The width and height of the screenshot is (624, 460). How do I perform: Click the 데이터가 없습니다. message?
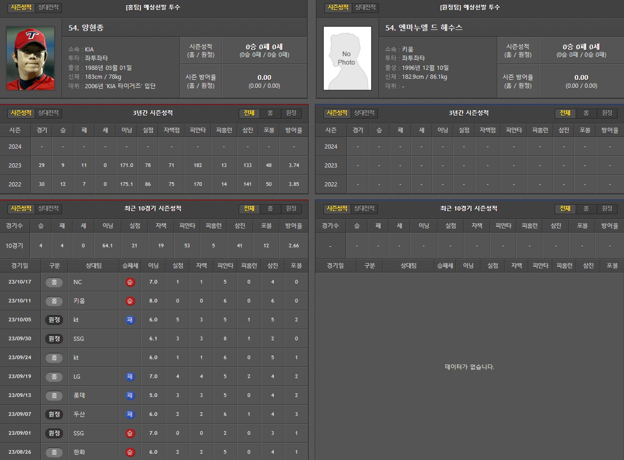pos(469,367)
